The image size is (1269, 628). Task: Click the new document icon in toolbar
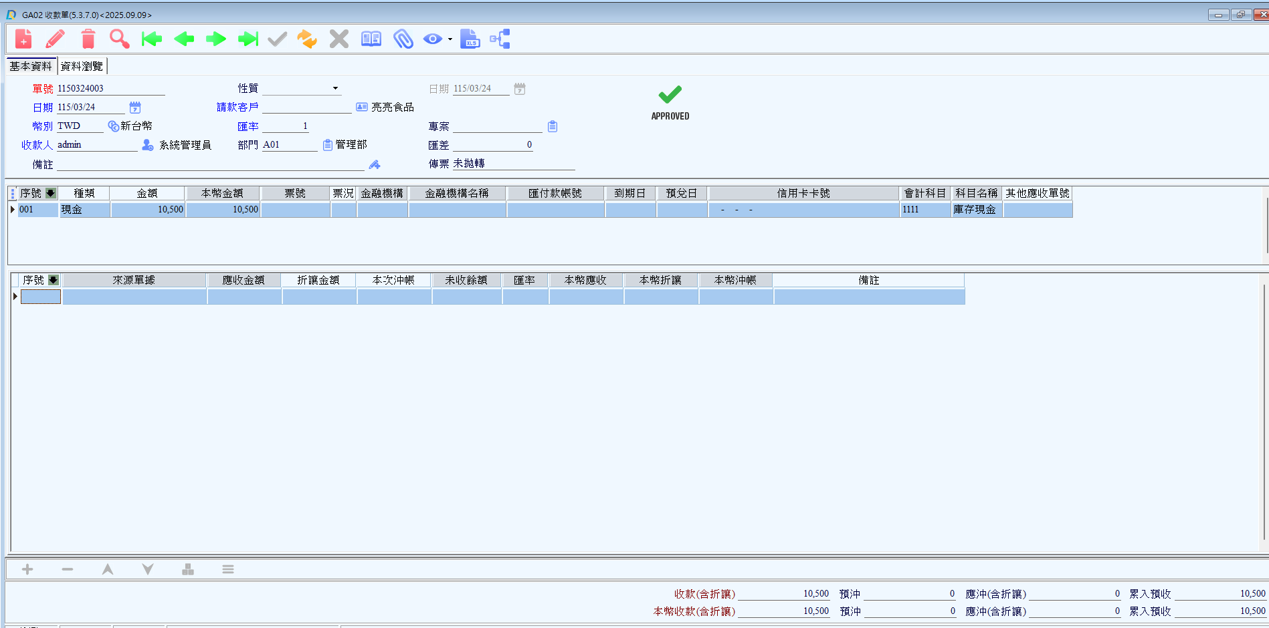23,39
